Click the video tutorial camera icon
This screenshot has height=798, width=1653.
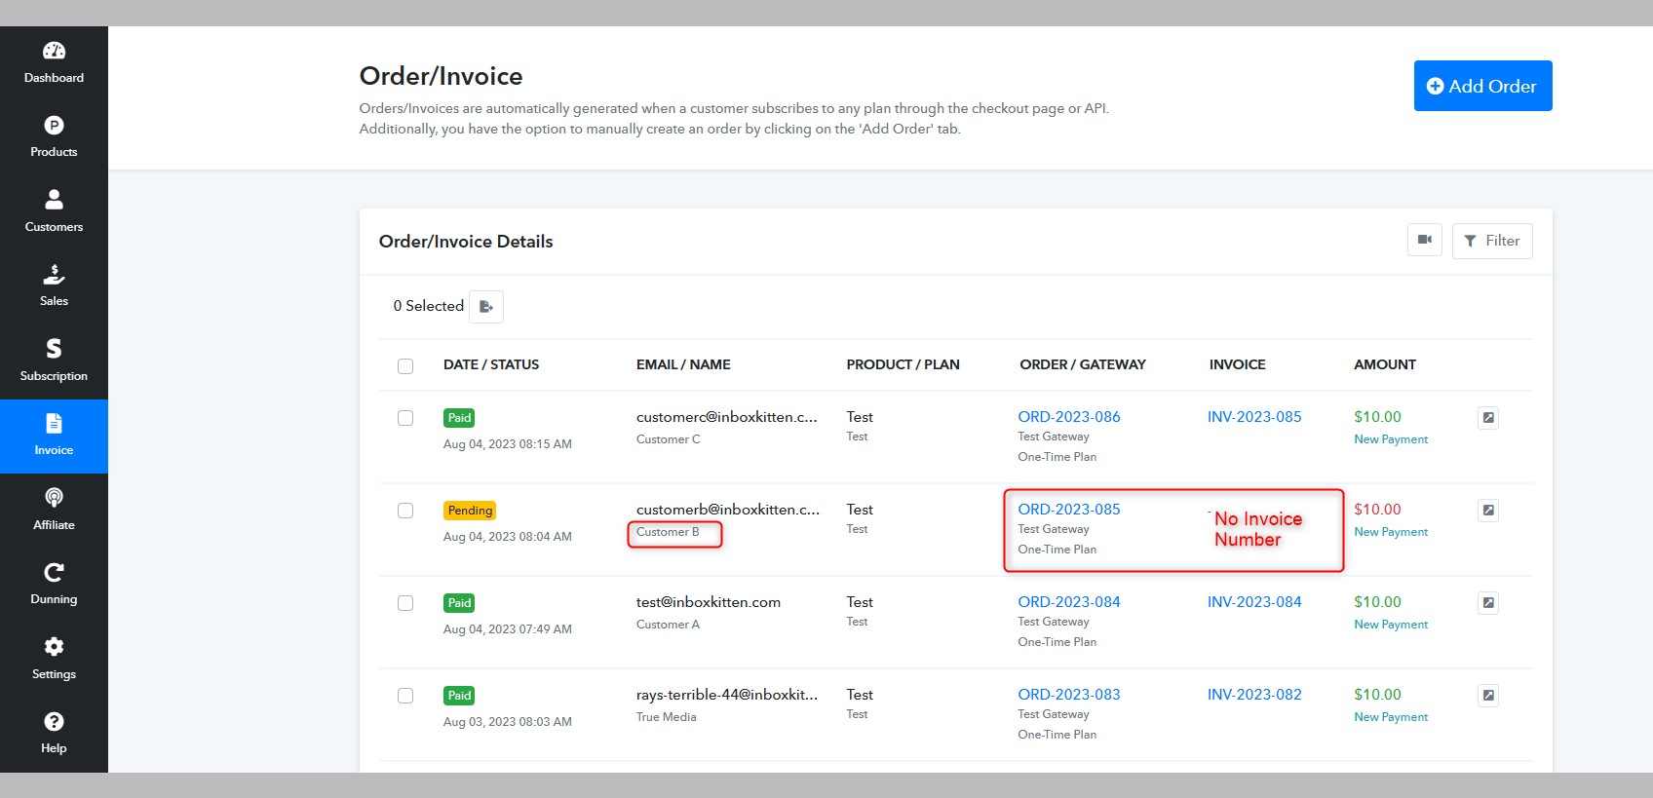coord(1424,241)
